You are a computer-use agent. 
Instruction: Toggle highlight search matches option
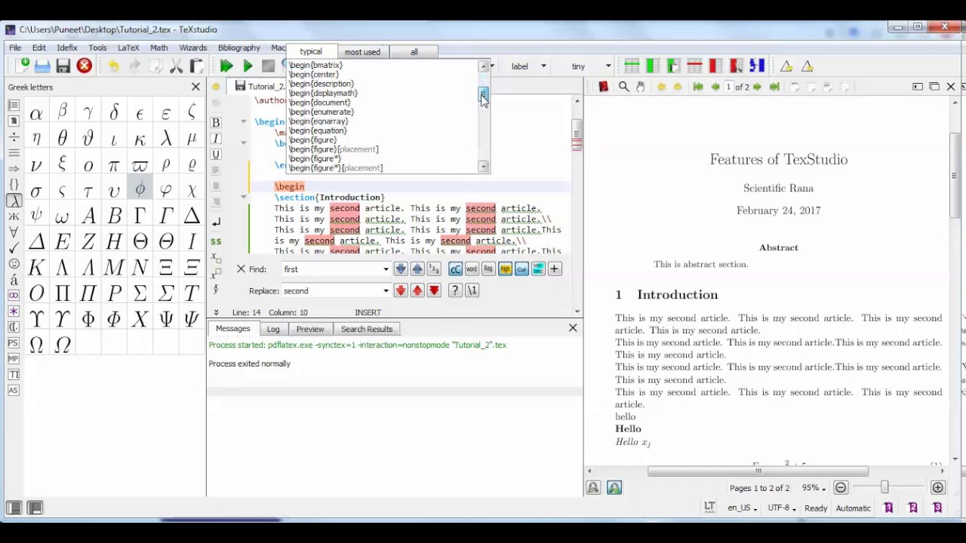click(x=505, y=269)
